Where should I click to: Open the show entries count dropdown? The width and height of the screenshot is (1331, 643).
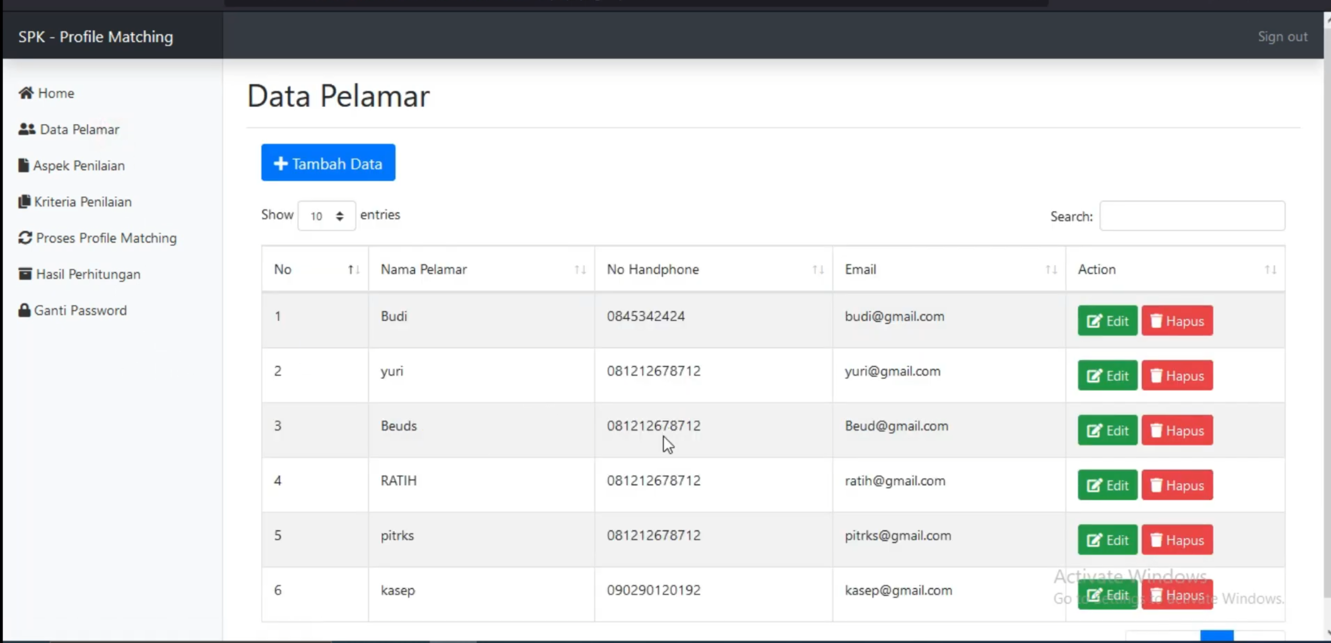coord(327,216)
